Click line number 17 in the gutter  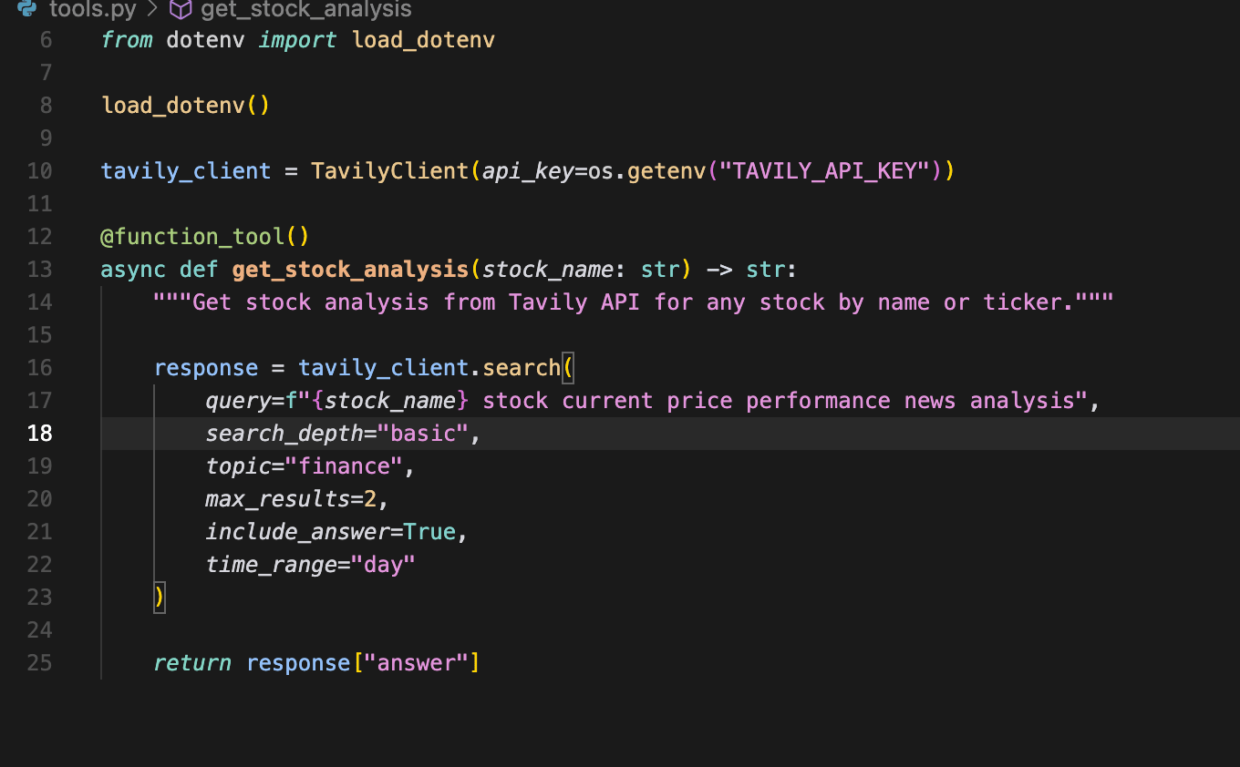pyautogui.click(x=39, y=401)
